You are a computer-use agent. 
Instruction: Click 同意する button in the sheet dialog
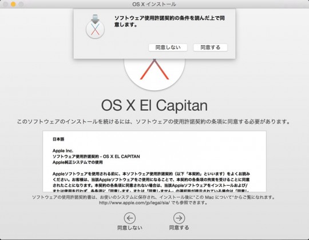210,47
